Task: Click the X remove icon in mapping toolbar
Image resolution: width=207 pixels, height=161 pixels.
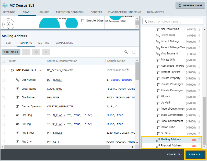Action: [46, 52]
